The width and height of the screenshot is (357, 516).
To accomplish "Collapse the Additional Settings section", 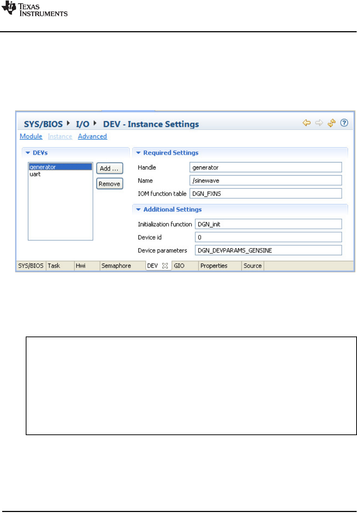I will point(138,210).
